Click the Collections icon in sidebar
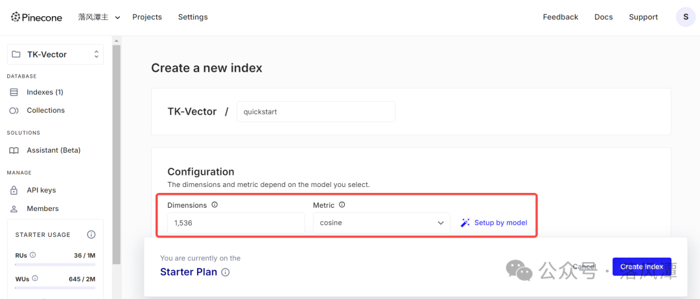 click(14, 111)
